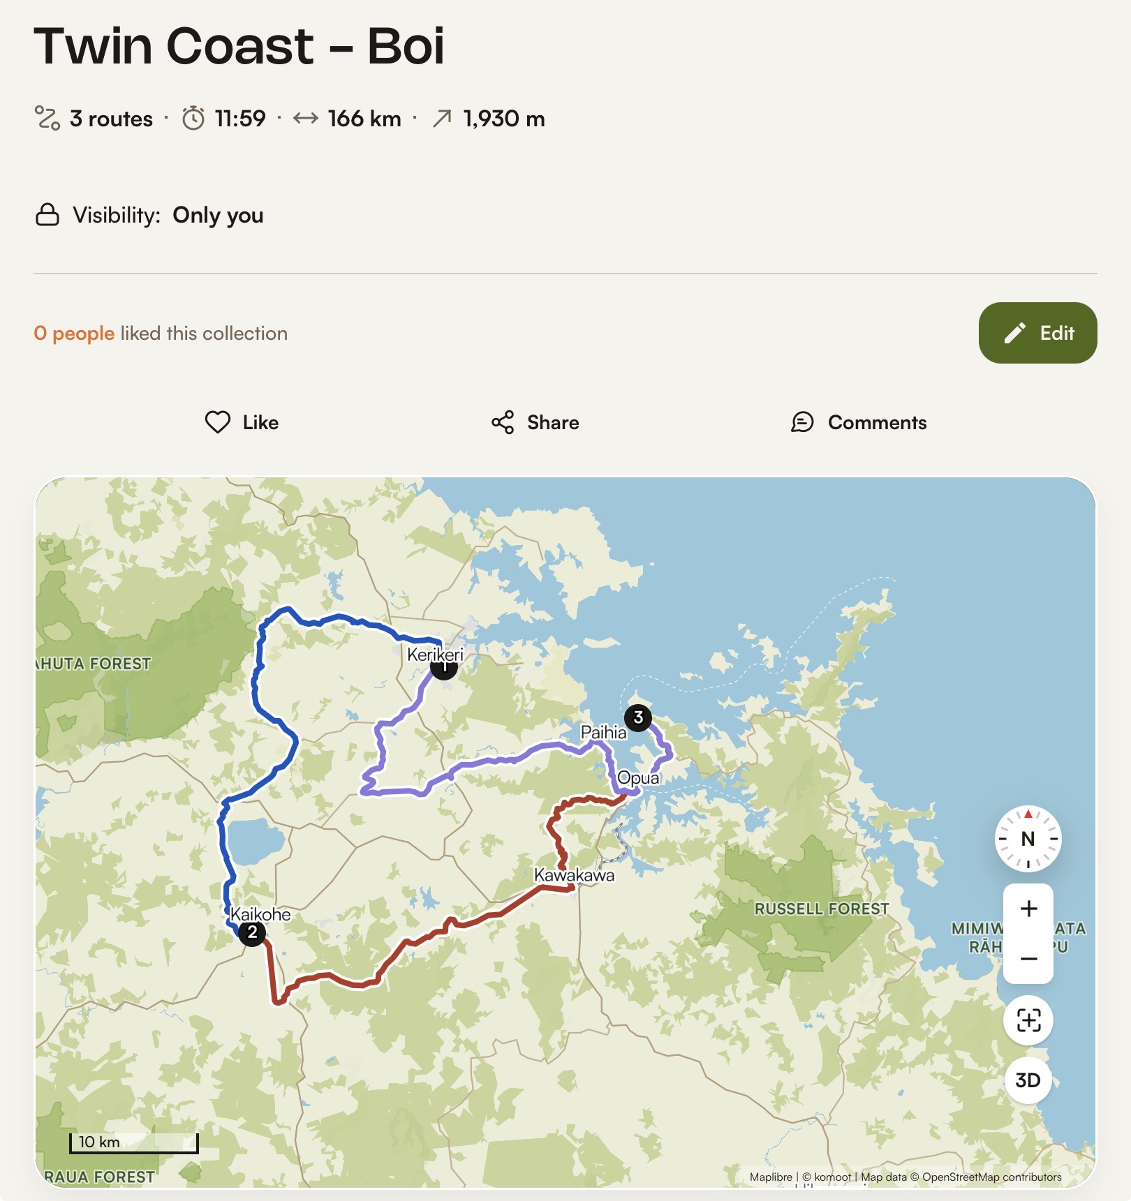
Task: Zoom out the map with minus
Action: click(1028, 959)
